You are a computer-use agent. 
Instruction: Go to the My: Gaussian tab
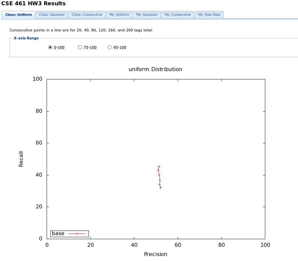click(147, 15)
